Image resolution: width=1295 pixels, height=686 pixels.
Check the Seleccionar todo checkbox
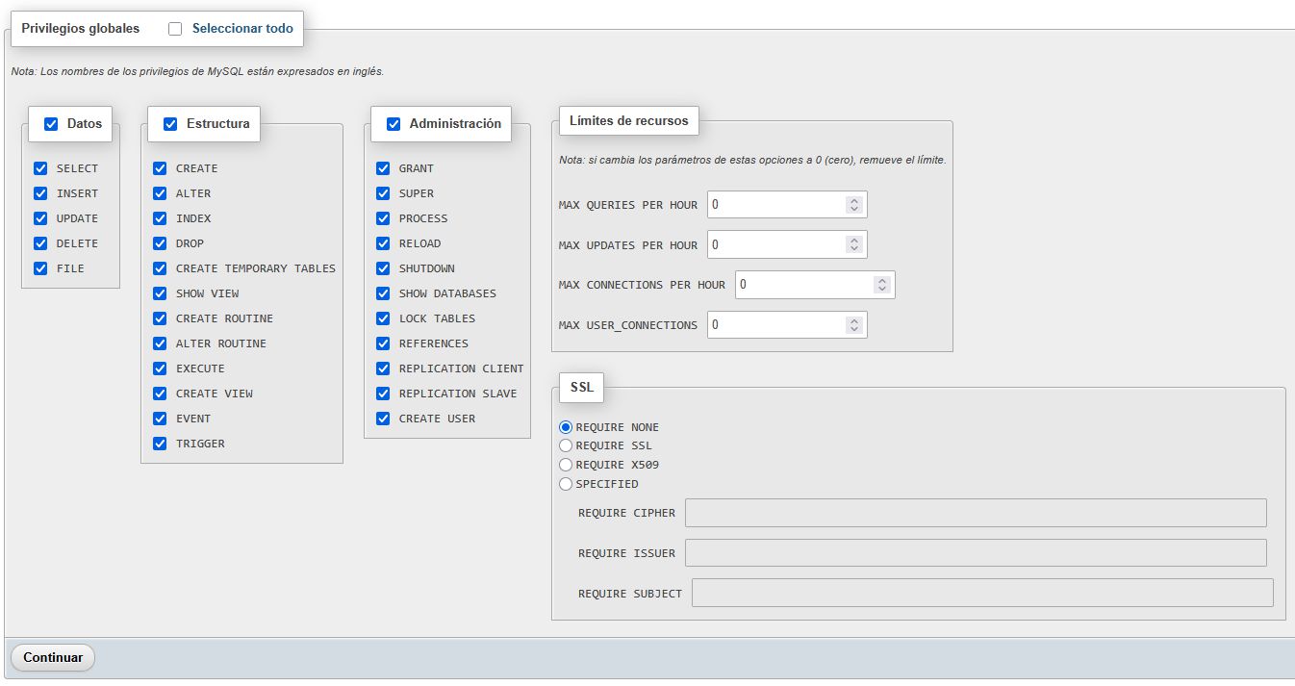[175, 29]
